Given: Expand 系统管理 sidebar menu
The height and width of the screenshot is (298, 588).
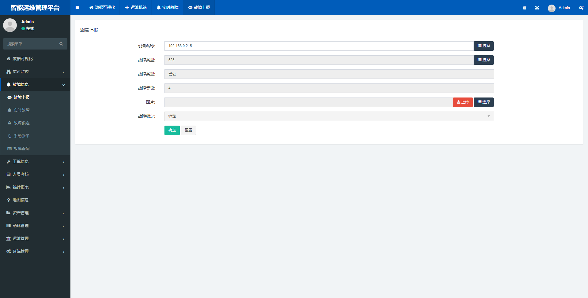Looking at the screenshot, I should 35,251.
